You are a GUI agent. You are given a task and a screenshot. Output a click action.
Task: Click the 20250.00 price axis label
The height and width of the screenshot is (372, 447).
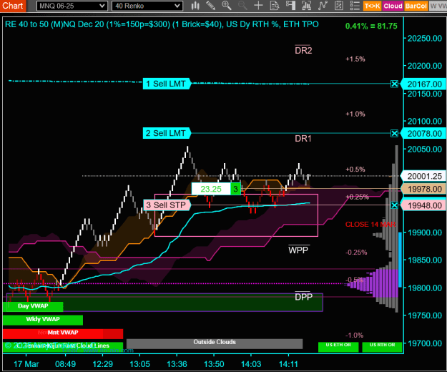425,39
